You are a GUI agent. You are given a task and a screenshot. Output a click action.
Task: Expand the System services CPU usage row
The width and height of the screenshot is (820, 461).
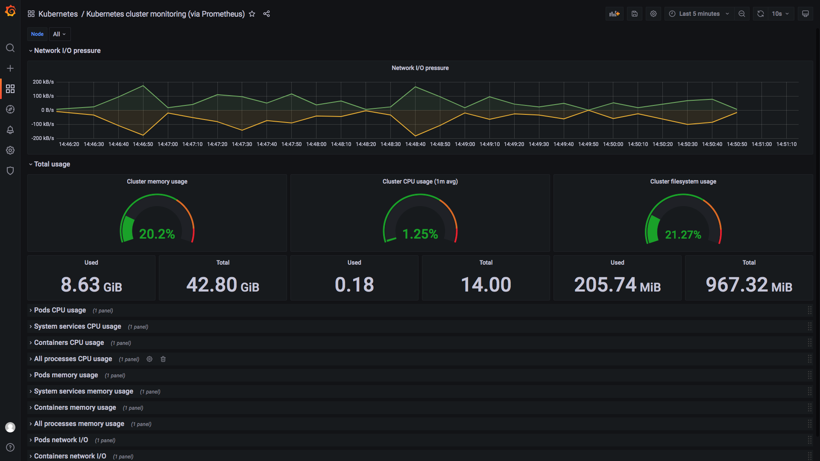pos(75,327)
